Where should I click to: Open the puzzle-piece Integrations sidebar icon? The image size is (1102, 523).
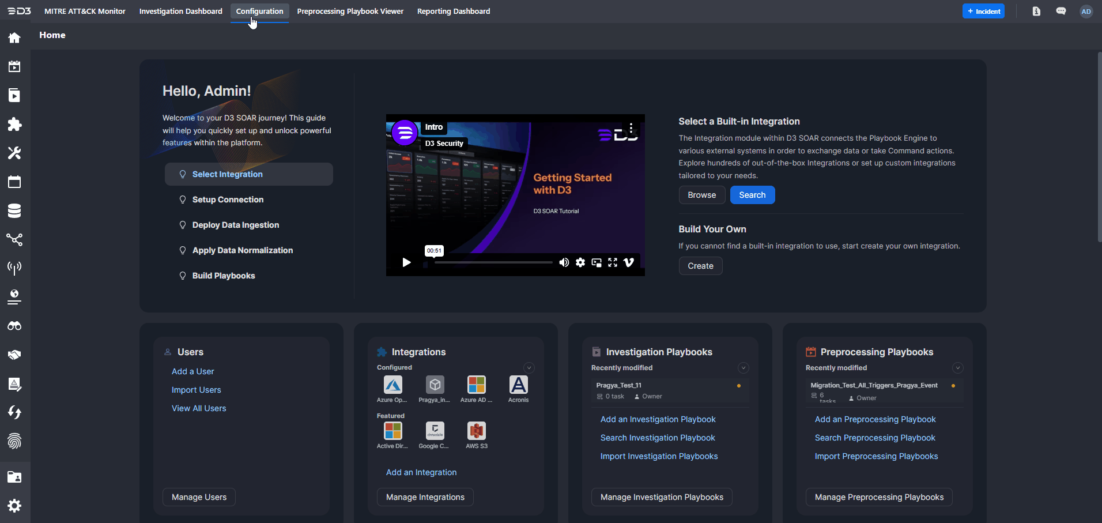(14, 125)
